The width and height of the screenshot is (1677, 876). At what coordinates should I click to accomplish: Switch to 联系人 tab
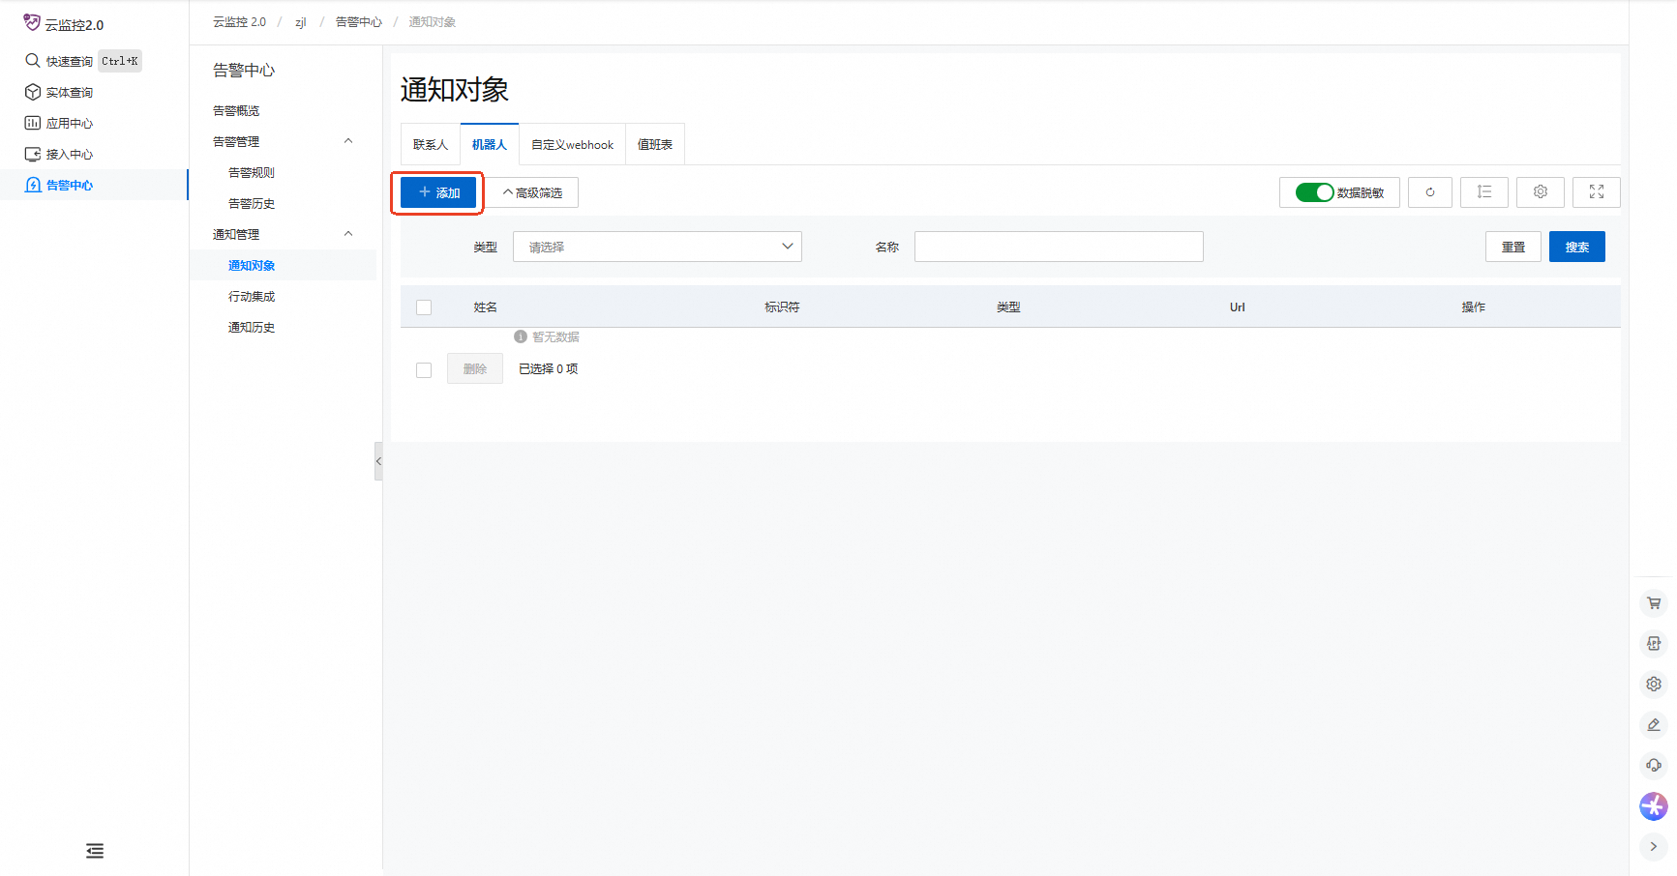coord(431,144)
